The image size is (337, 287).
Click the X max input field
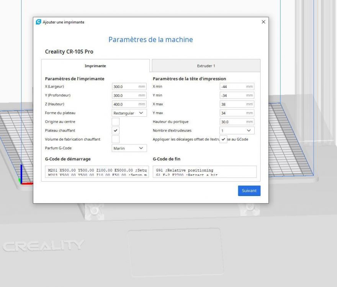click(x=237, y=104)
